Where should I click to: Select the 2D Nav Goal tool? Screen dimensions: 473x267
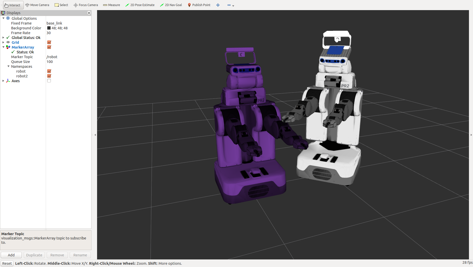coord(171,5)
